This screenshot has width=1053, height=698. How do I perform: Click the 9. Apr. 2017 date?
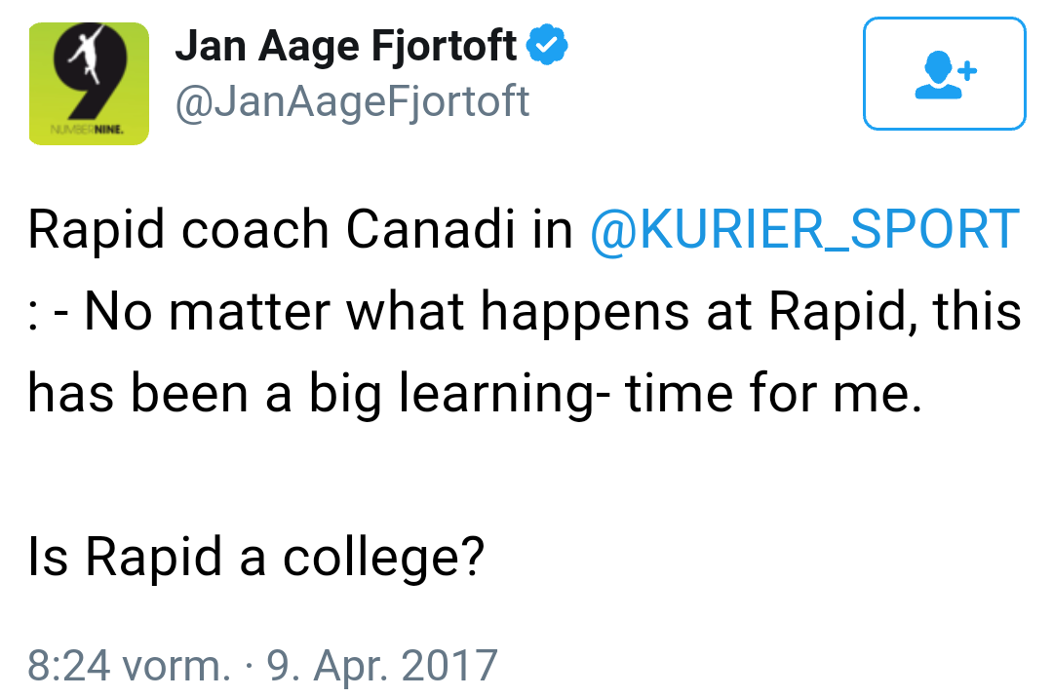pos(382,666)
